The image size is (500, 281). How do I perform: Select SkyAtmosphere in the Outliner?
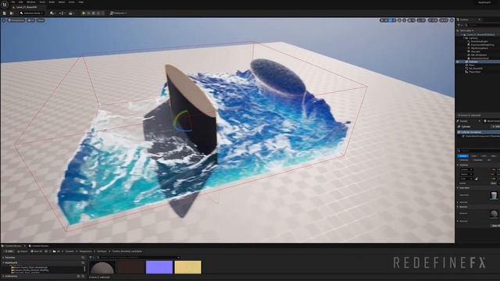(479, 48)
